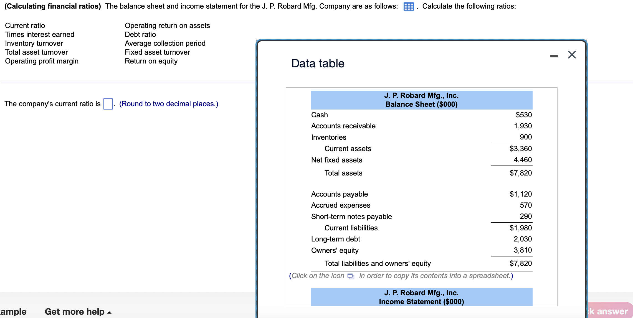
Task: Close the Data table popup
Action: (572, 55)
